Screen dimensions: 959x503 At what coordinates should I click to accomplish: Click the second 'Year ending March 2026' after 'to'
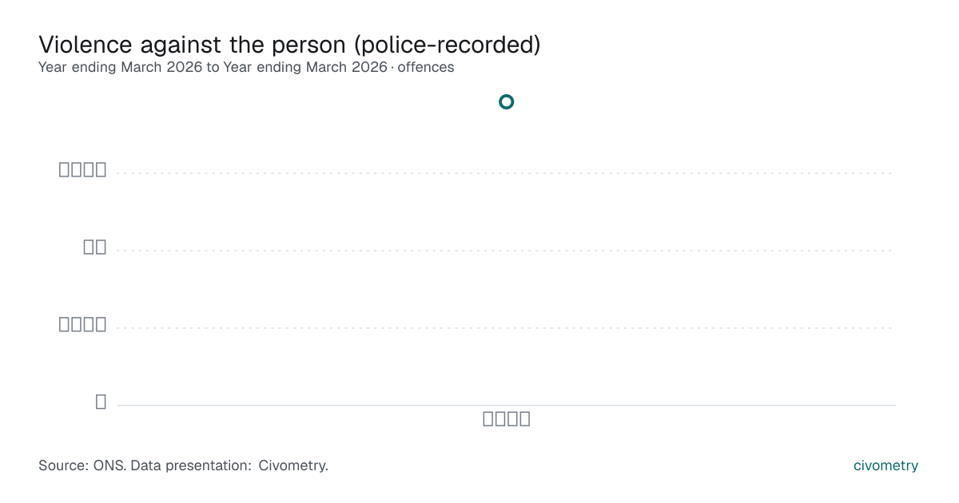tap(305, 67)
